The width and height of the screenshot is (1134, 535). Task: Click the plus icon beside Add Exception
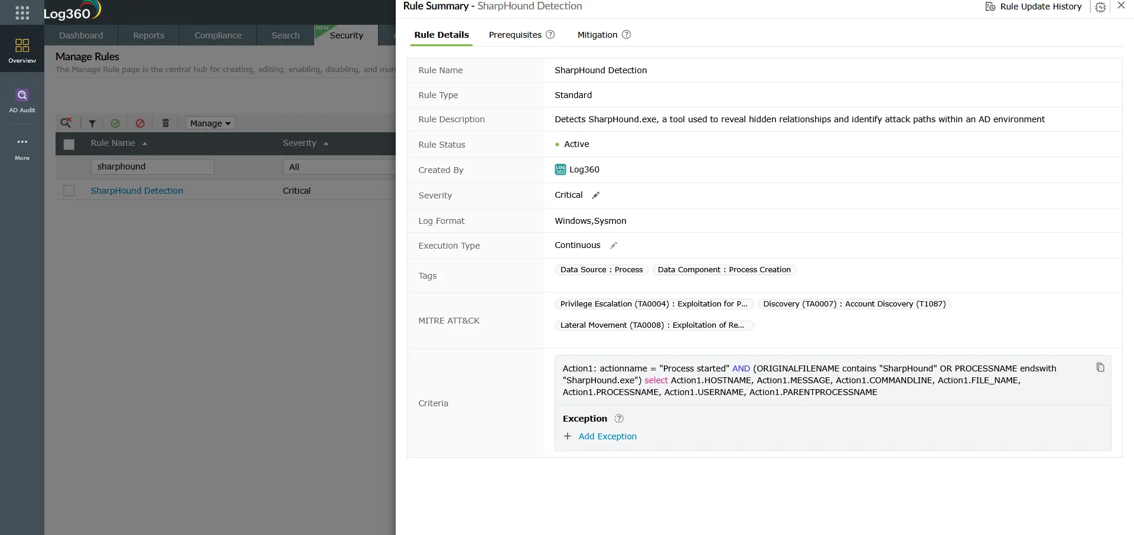568,436
